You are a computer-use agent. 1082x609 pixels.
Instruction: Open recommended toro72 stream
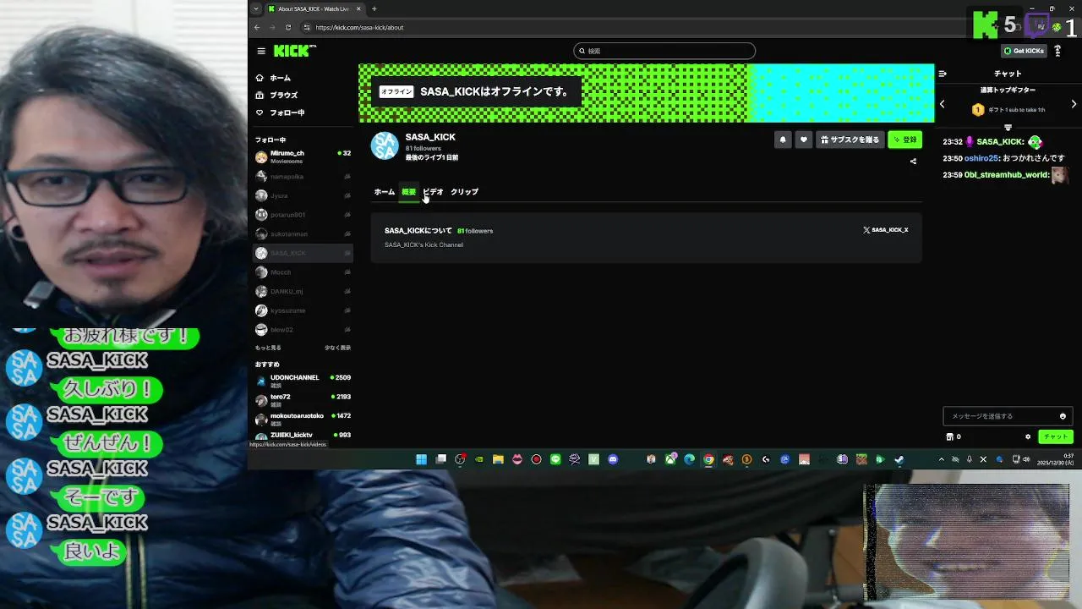click(303, 399)
